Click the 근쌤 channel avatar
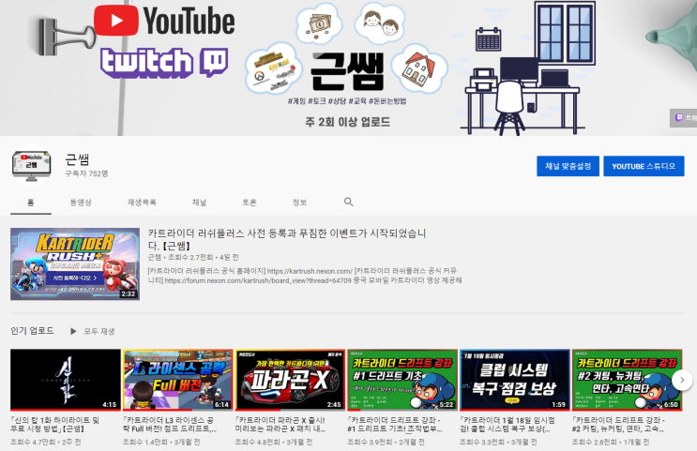The width and height of the screenshot is (697, 451). pos(31,165)
